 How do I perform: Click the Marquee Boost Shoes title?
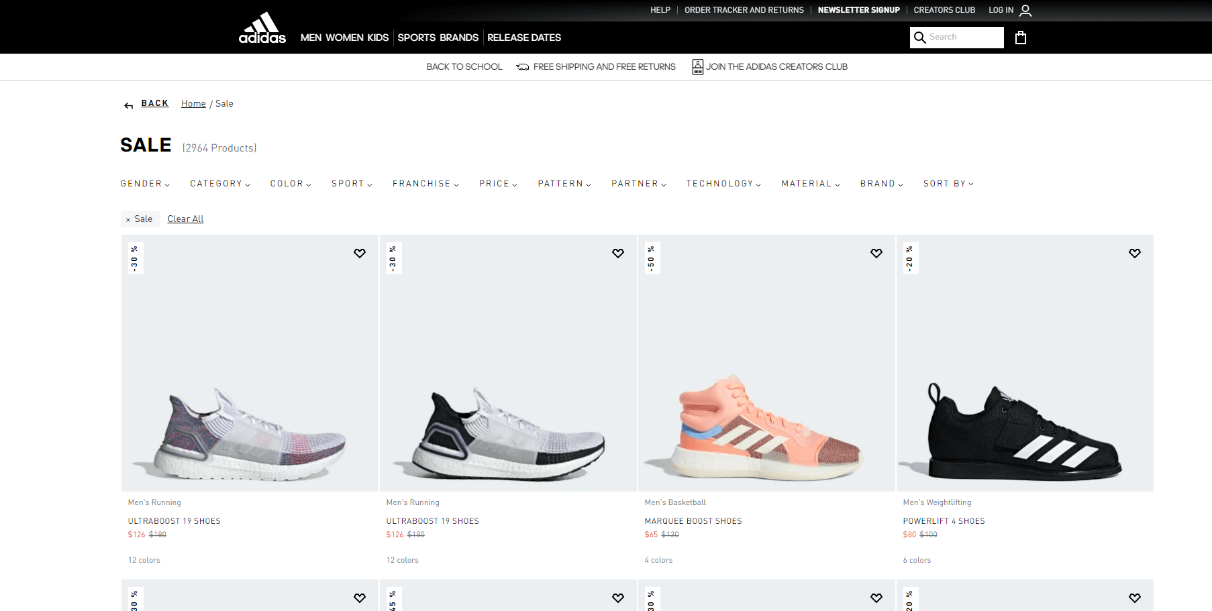[693, 521]
